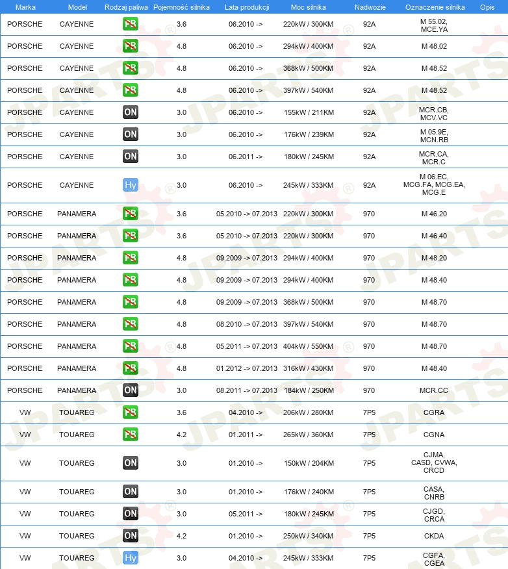Select power value 155kW / 211KM
The width and height of the screenshot is (508, 569).
coord(309,112)
